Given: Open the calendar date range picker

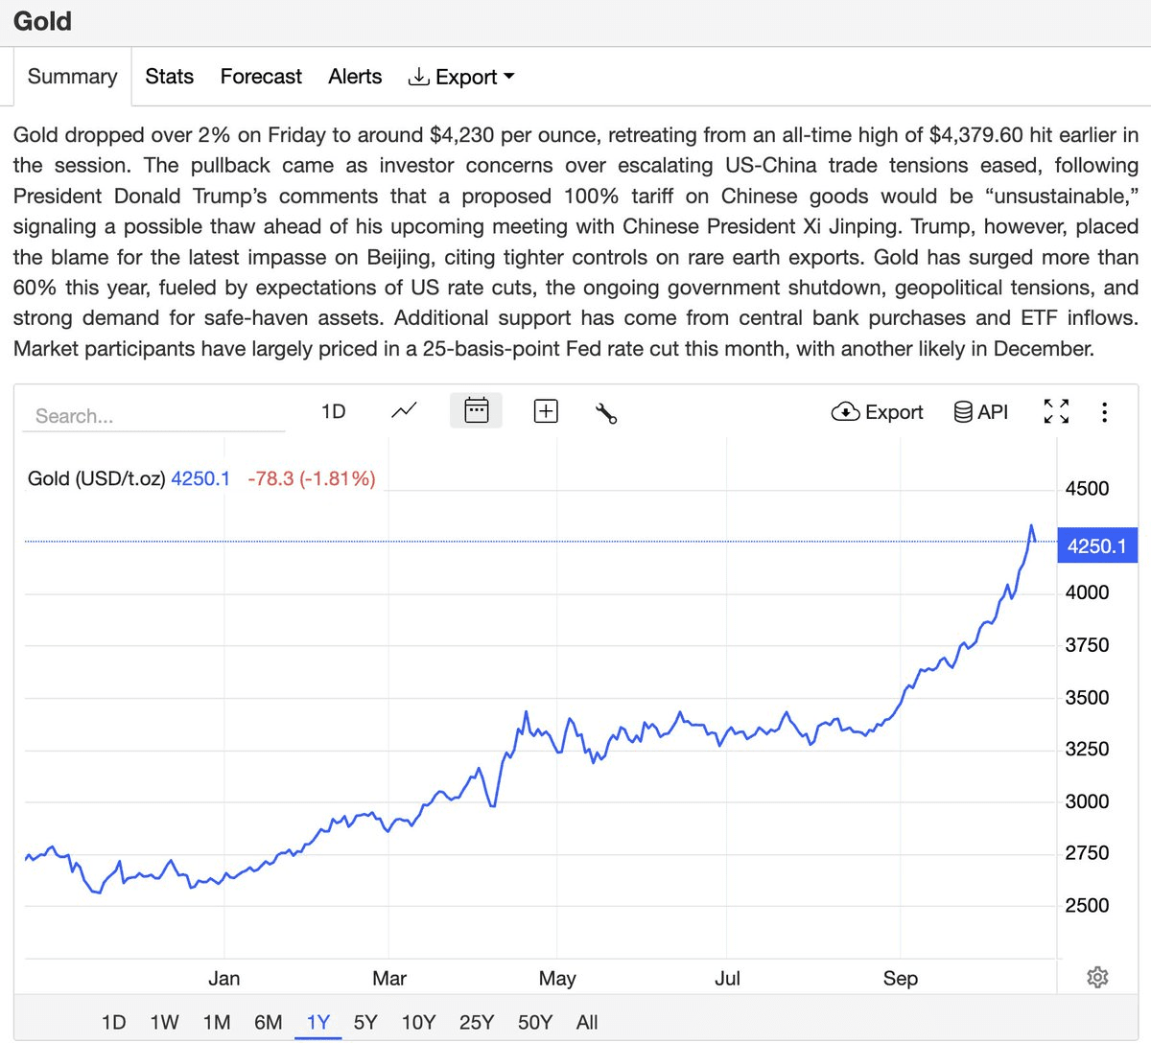Looking at the screenshot, I should [x=476, y=411].
